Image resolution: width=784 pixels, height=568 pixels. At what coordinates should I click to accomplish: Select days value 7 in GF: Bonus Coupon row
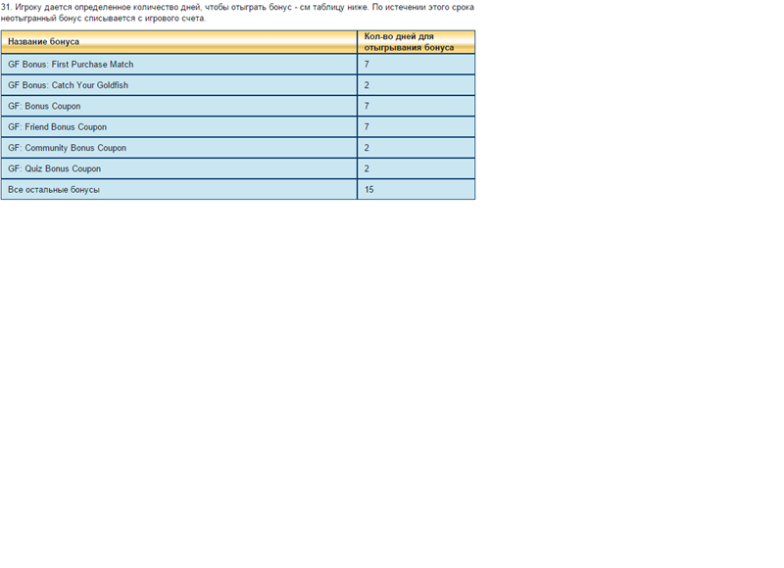[x=367, y=106]
